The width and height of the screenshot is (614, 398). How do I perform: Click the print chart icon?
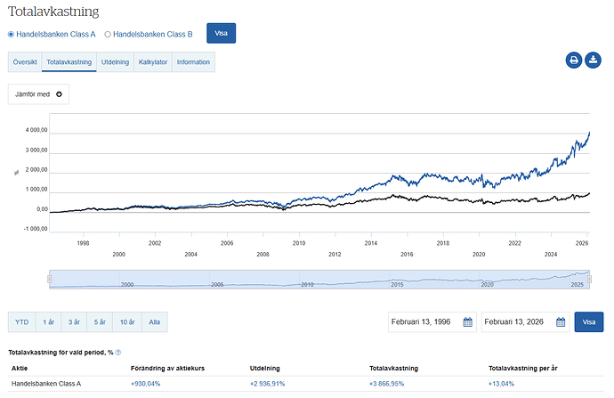(574, 61)
